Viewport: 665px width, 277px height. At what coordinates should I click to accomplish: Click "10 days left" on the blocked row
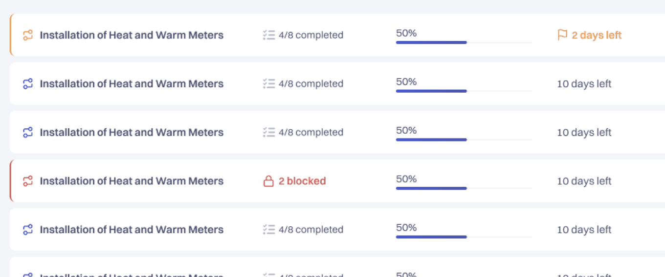click(x=584, y=181)
